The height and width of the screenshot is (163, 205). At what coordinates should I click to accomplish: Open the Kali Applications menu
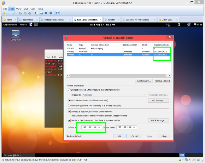10,25
